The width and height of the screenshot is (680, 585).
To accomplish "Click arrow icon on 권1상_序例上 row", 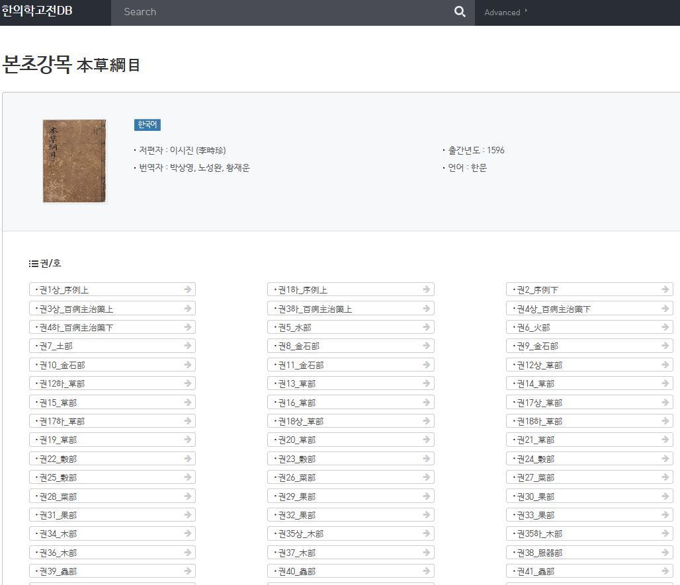I will click(188, 290).
